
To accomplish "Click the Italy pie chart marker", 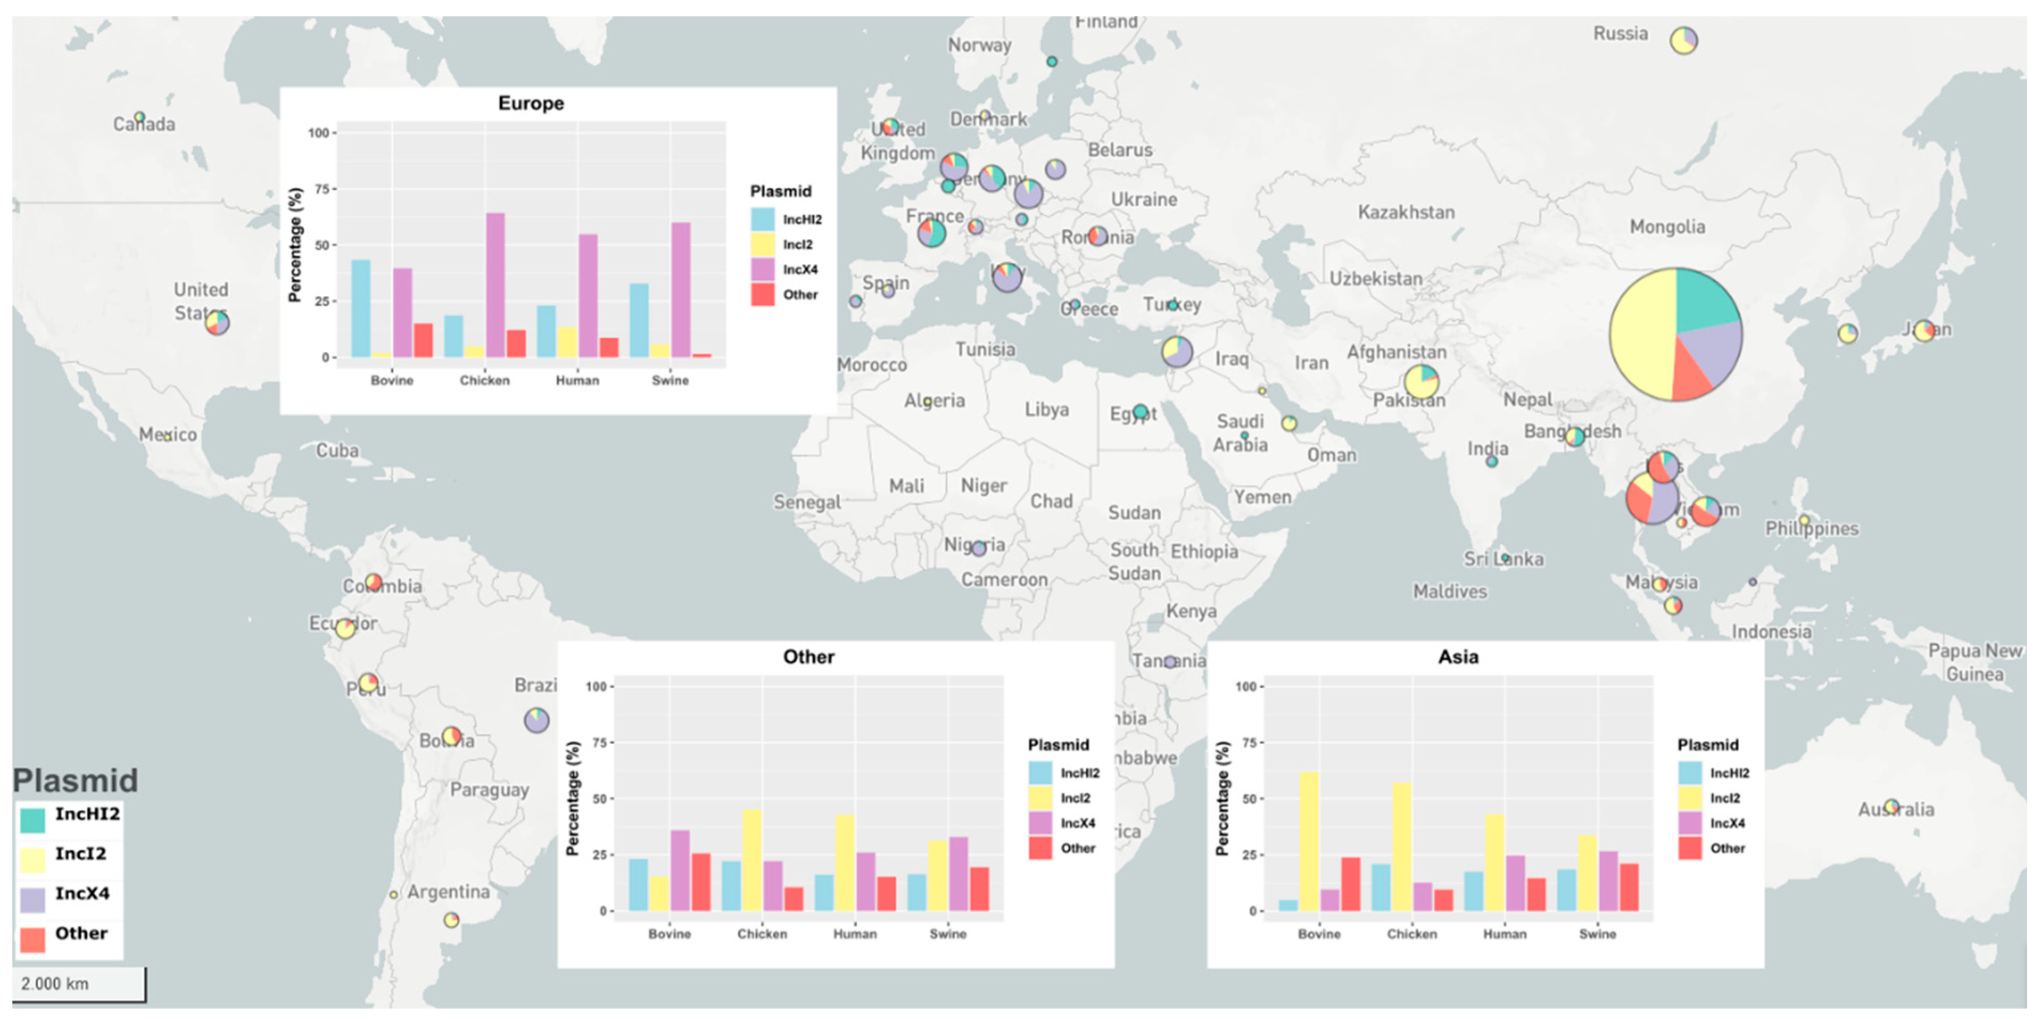I will [1007, 278].
